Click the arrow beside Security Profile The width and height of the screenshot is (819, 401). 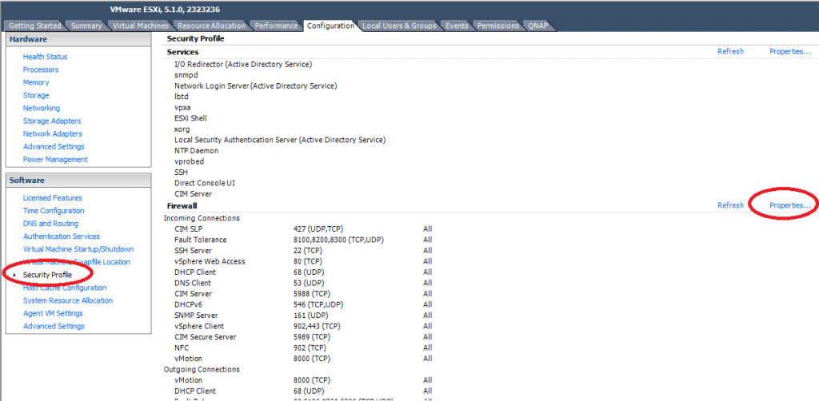15,275
